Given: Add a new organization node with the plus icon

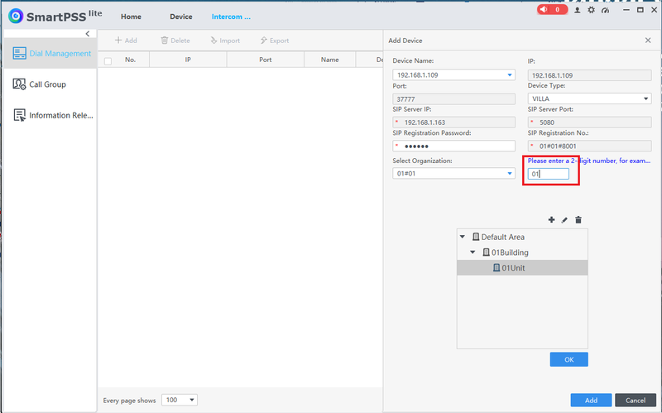Looking at the screenshot, I should pyautogui.click(x=551, y=219).
